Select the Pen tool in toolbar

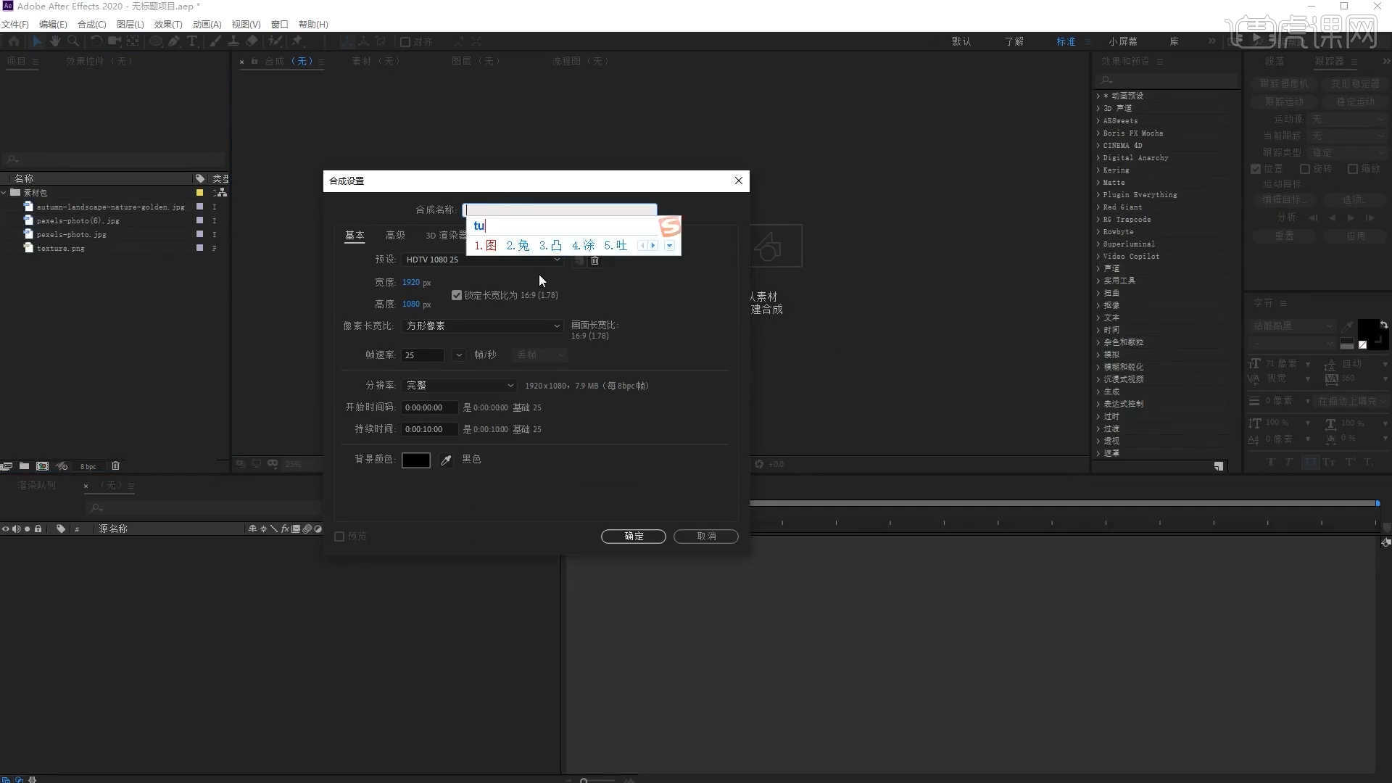pyautogui.click(x=174, y=41)
